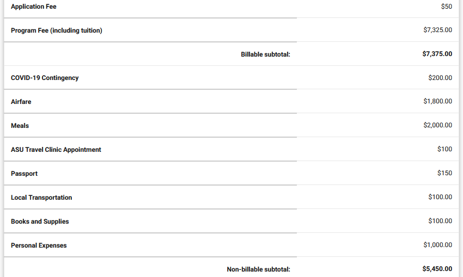Select the $5,450.00 non-billable subtotal value
The width and height of the screenshot is (463, 277).
[437, 269]
